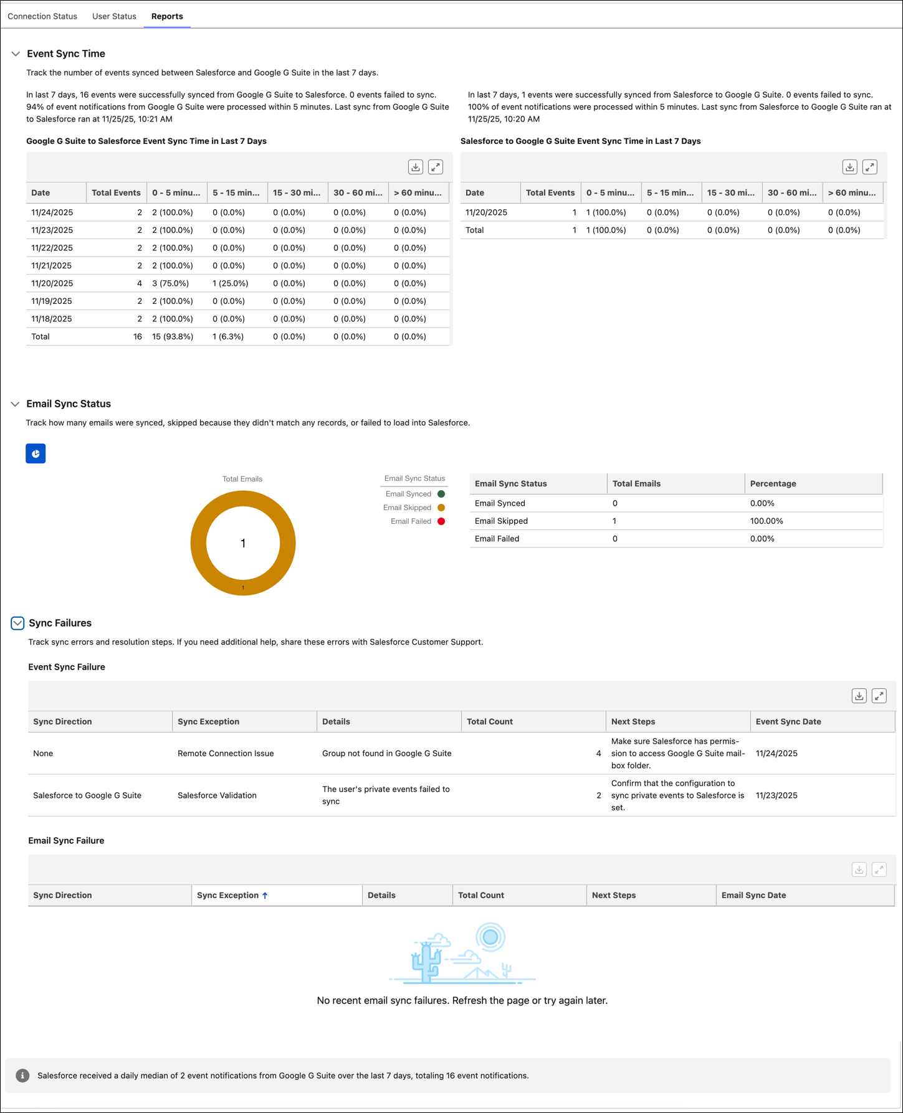Click the Sync Exception sort arrow in Email Sync Failure

(265, 896)
